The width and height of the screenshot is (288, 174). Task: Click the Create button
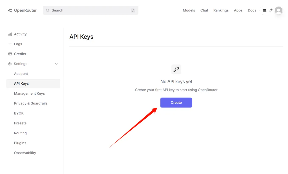(176, 103)
